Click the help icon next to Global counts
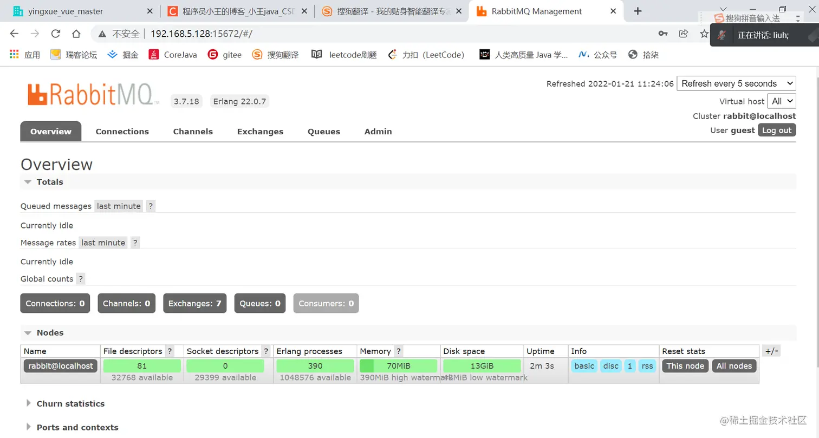819x438 pixels. coord(80,279)
